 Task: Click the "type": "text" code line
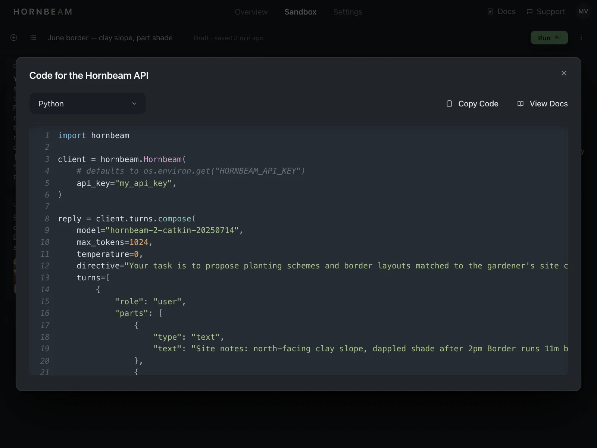click(188, 337)
